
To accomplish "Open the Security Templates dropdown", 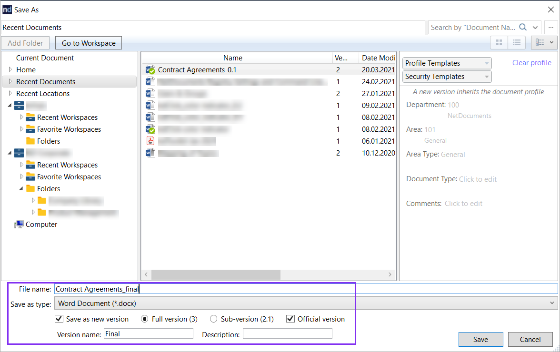I will (x=447, y=77).
